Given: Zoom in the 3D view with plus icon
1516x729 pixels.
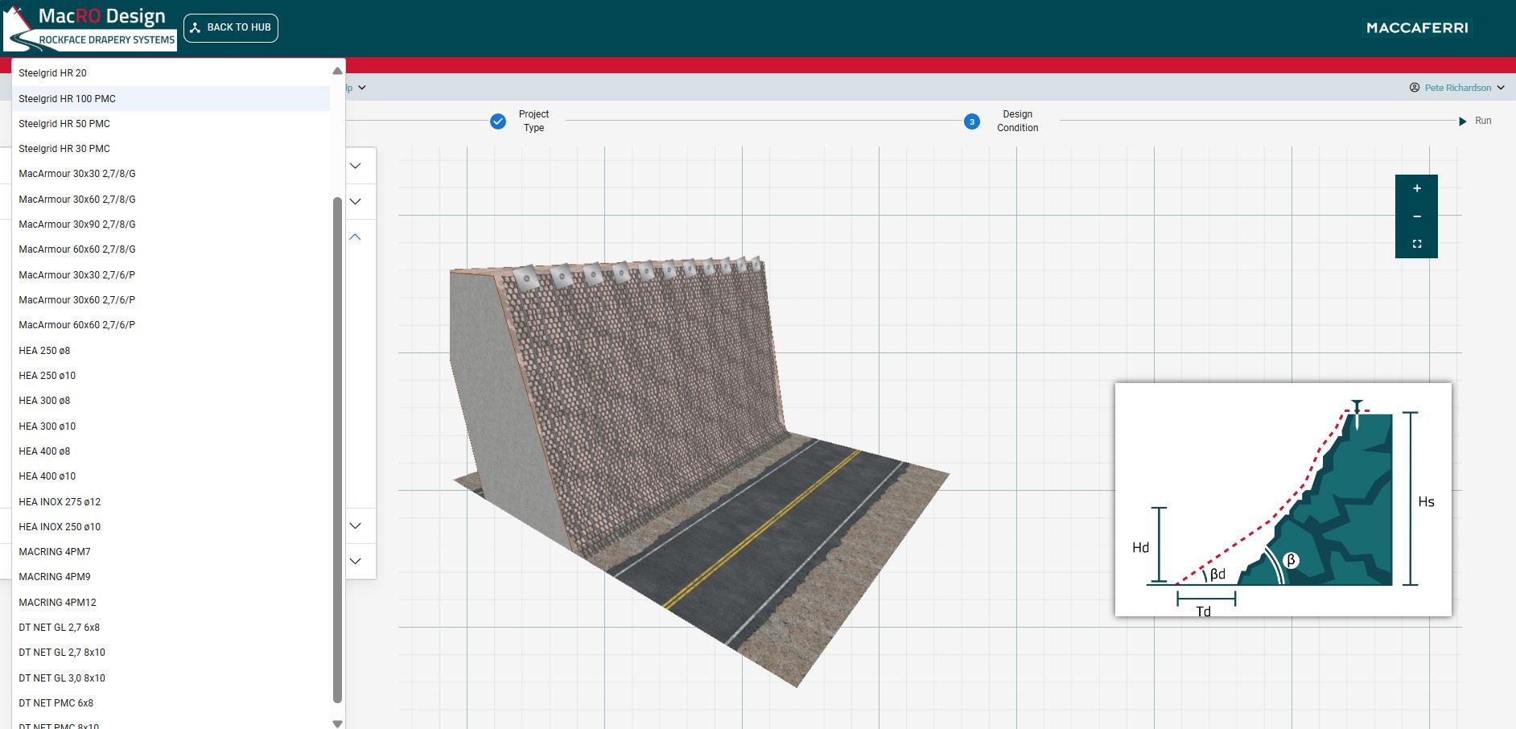Looking at the screenshot, I should (1417, 188).
